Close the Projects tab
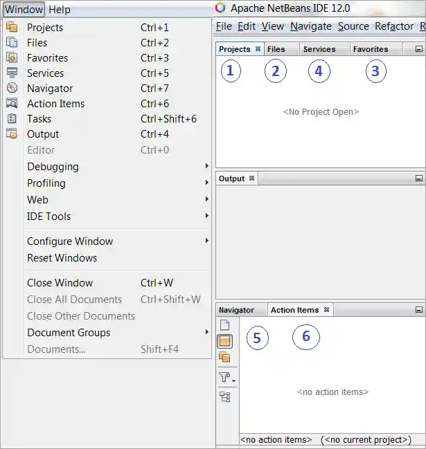This screenshot has height=449, width=426. point(258,49)
